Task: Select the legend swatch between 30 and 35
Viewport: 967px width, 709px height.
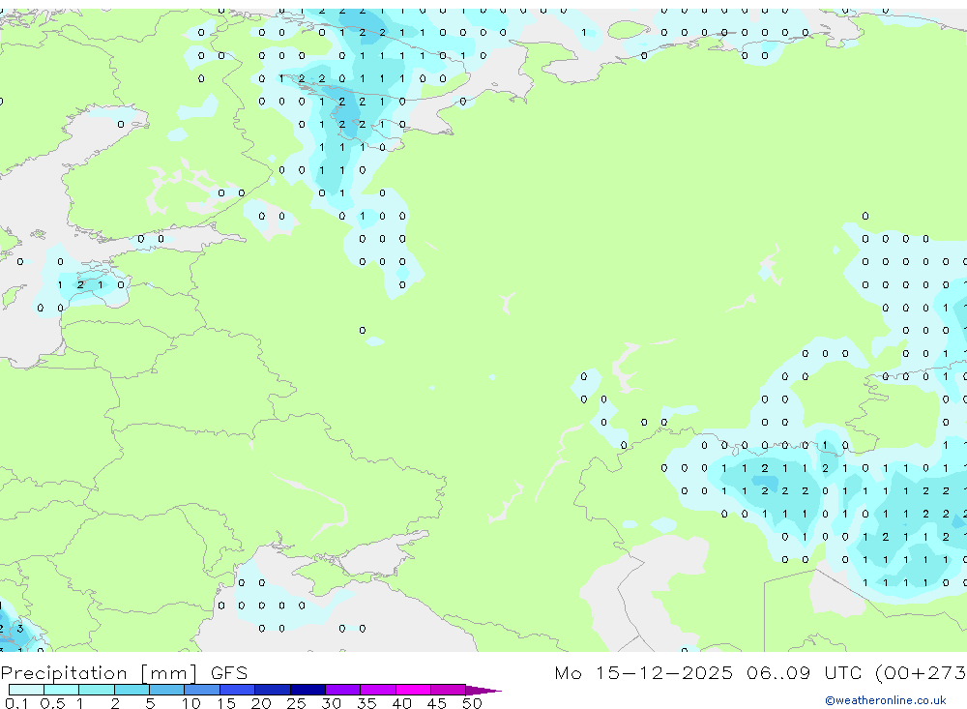Action: pos(343,690)
